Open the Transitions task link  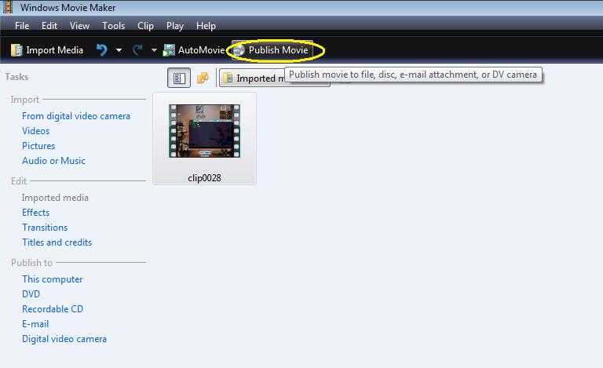[45, 228]
